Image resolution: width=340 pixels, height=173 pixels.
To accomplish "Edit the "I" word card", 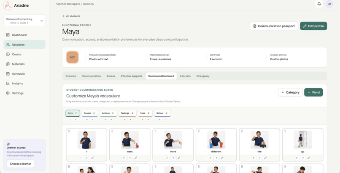I will [x=92, y=158].
